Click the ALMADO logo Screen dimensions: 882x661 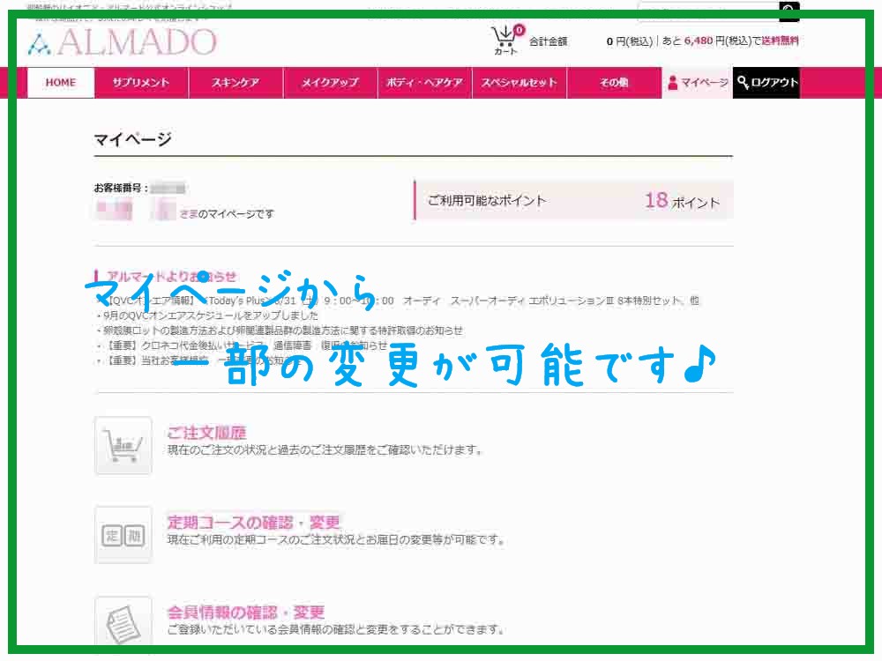tap(123, 42)
